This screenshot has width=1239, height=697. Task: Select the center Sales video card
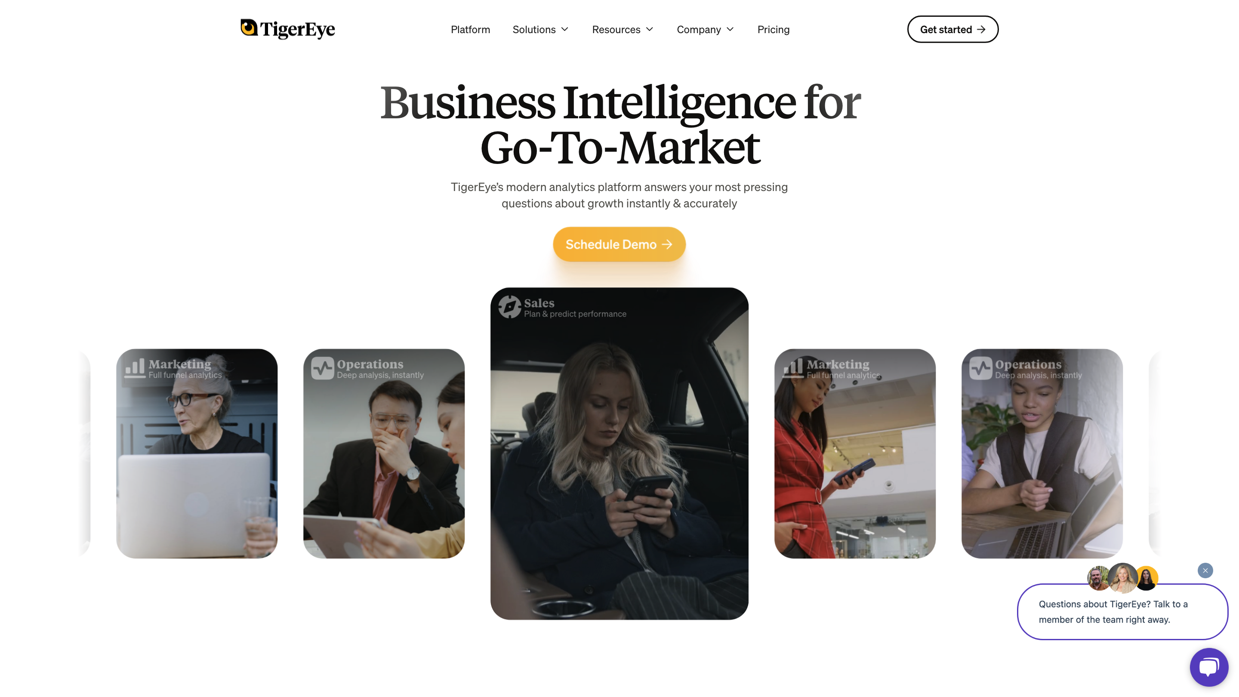pos(619,453)
